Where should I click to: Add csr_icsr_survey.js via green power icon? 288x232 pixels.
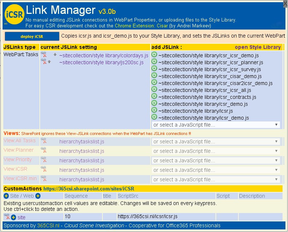pos(154,68)
